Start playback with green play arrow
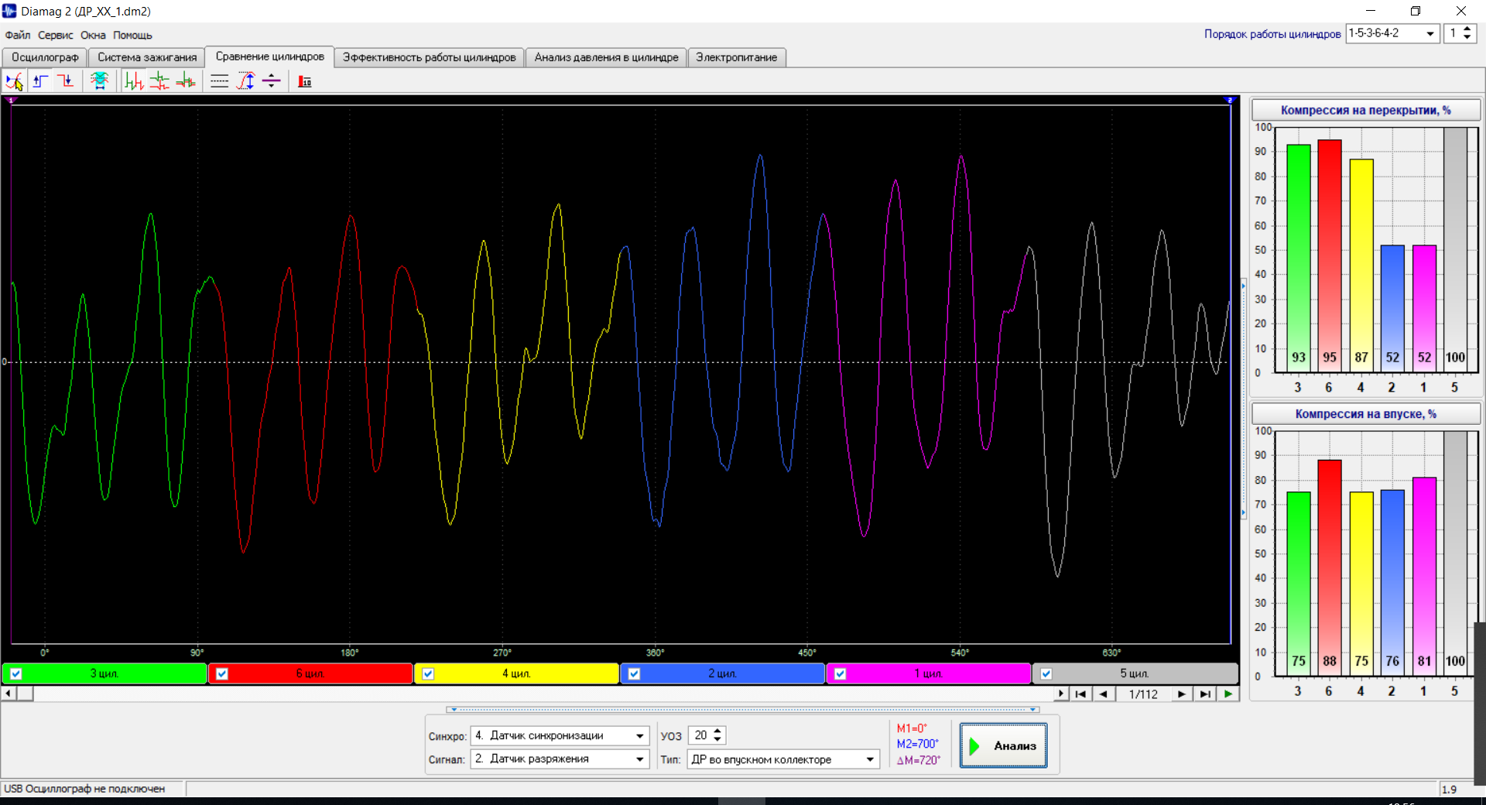Image resolution: width=1486 pixels, height=805 pixels. [1228, 694]
